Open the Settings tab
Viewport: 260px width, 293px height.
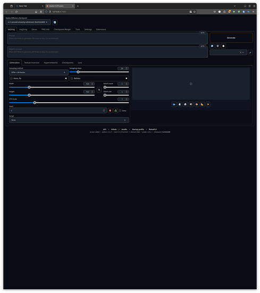click(x=88, y=29)
